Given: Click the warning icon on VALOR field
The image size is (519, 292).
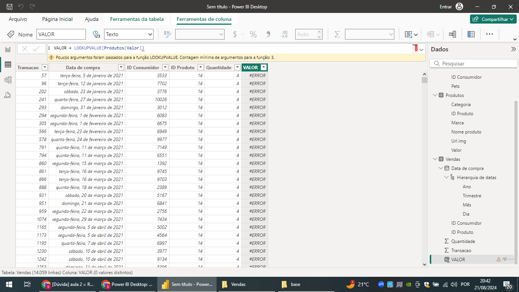Looking at the screenshot, I should pos(498,259).
